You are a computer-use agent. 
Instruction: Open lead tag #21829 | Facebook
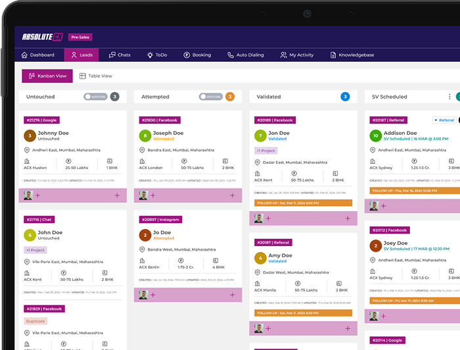pyautogui.click(x=44, y=309)
